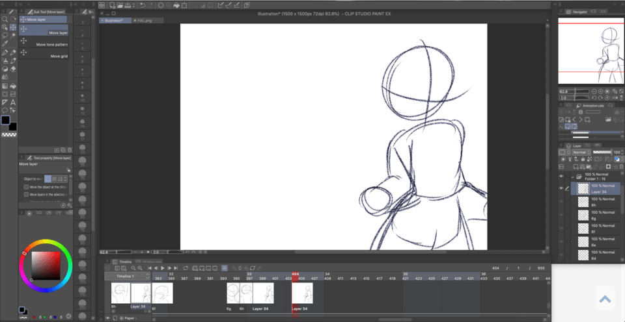Open the layer blending mode dropdown
The width and height of the screenshot is (625, 322).
(579, 152)
